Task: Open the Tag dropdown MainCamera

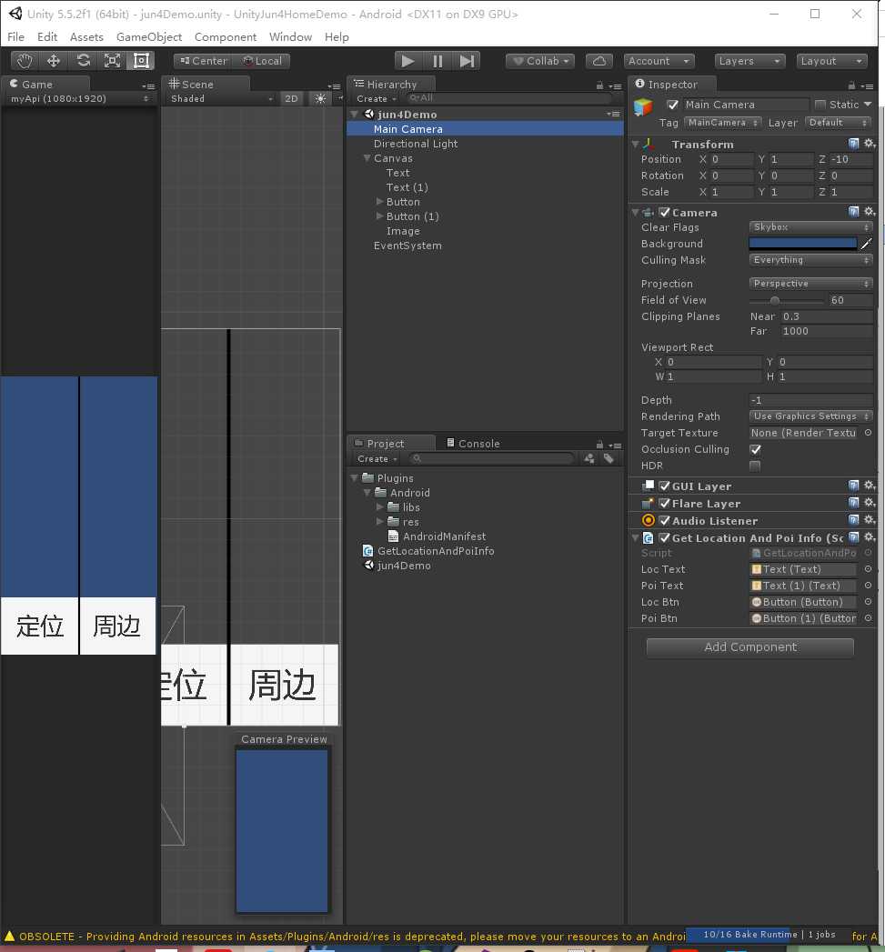Action: pos(722,123)
